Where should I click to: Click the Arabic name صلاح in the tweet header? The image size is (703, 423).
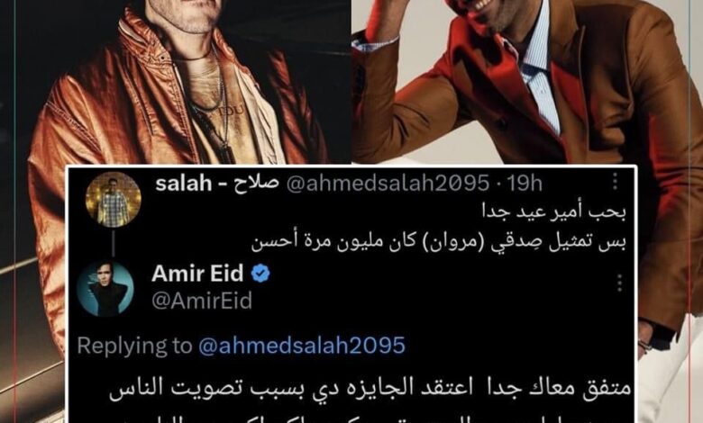(257, 183)
